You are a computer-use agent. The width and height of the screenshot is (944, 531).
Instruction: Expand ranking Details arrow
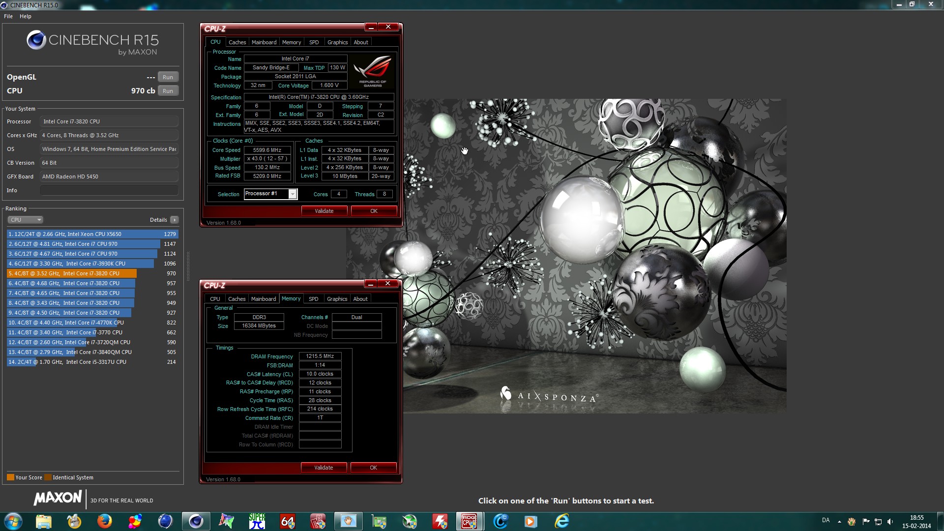[175, 220]
